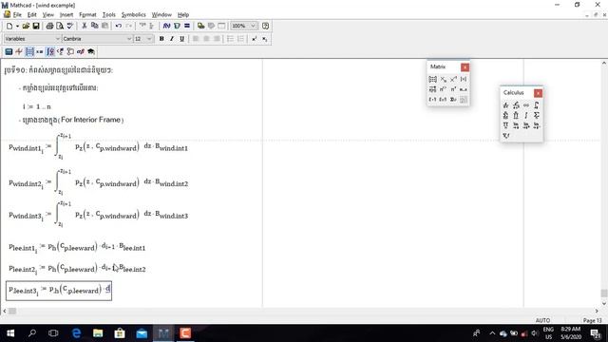608x342 pixels.
Task: Open the font size 12 dropdown
Action: click(x=149, y=39)
